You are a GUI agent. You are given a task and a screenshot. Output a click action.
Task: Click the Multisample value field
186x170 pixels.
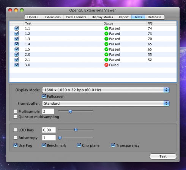[x=48, y=111]
